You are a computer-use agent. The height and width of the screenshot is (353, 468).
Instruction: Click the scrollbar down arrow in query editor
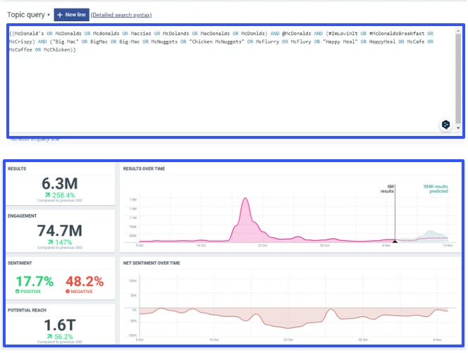coord(458,129)
